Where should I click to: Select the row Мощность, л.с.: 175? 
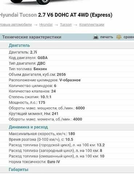tap(67, 103)
